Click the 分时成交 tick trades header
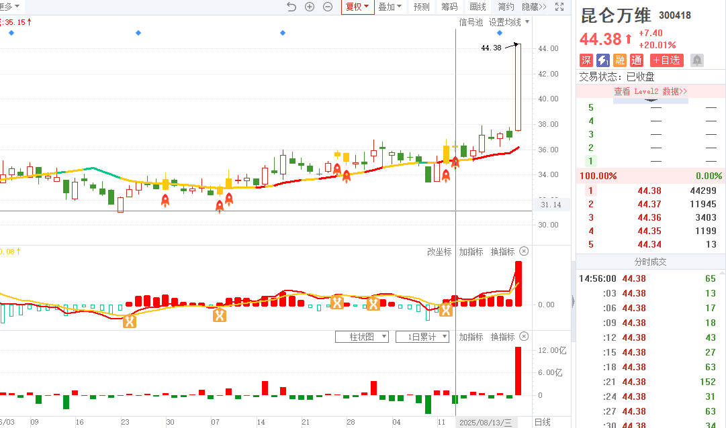The height and width of the screenshot is (428, 726). point(651,262)
